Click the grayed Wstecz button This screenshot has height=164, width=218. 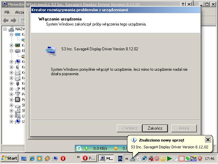(129, 128)
